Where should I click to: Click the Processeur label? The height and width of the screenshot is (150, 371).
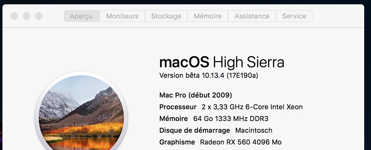point(178,107)
